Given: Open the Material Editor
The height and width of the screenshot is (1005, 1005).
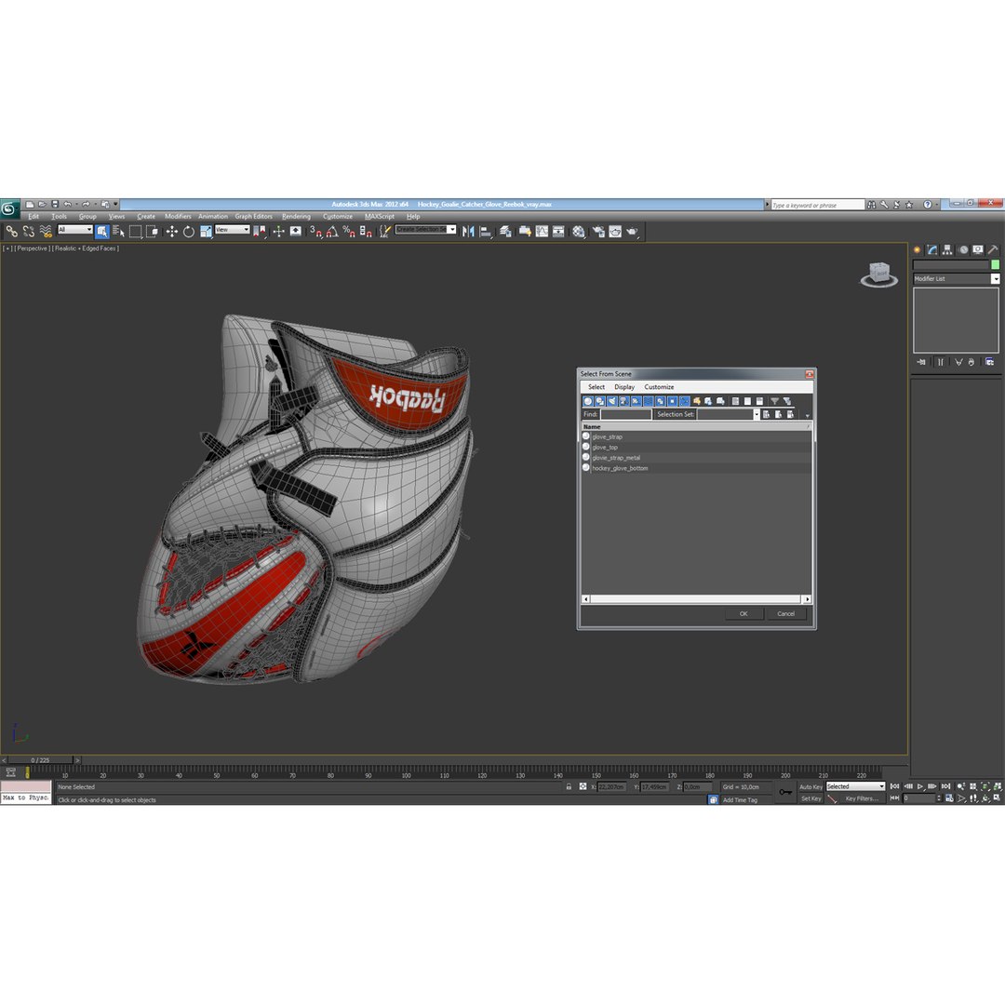Looking at the screenshot, I should click(x=579, y=232).
